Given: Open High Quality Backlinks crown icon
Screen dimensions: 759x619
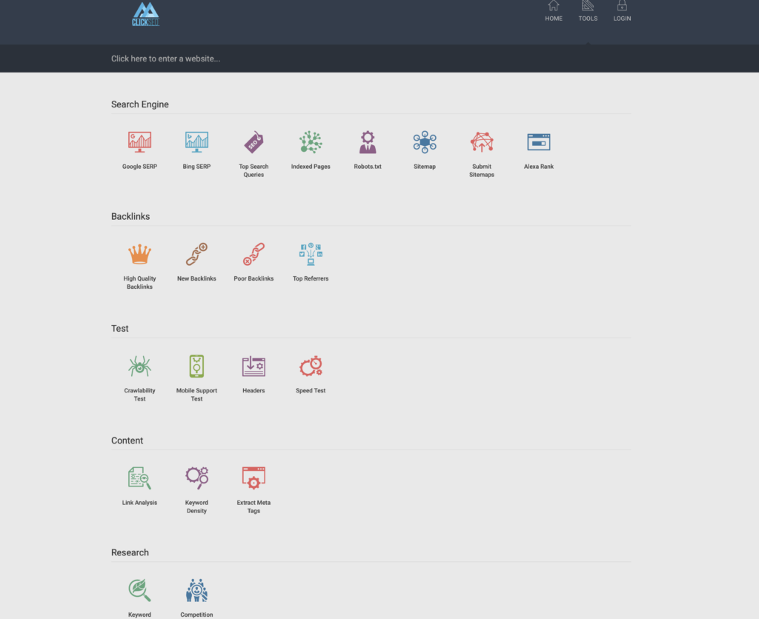Looking at the screenshot, I should (x=139, y=254).
